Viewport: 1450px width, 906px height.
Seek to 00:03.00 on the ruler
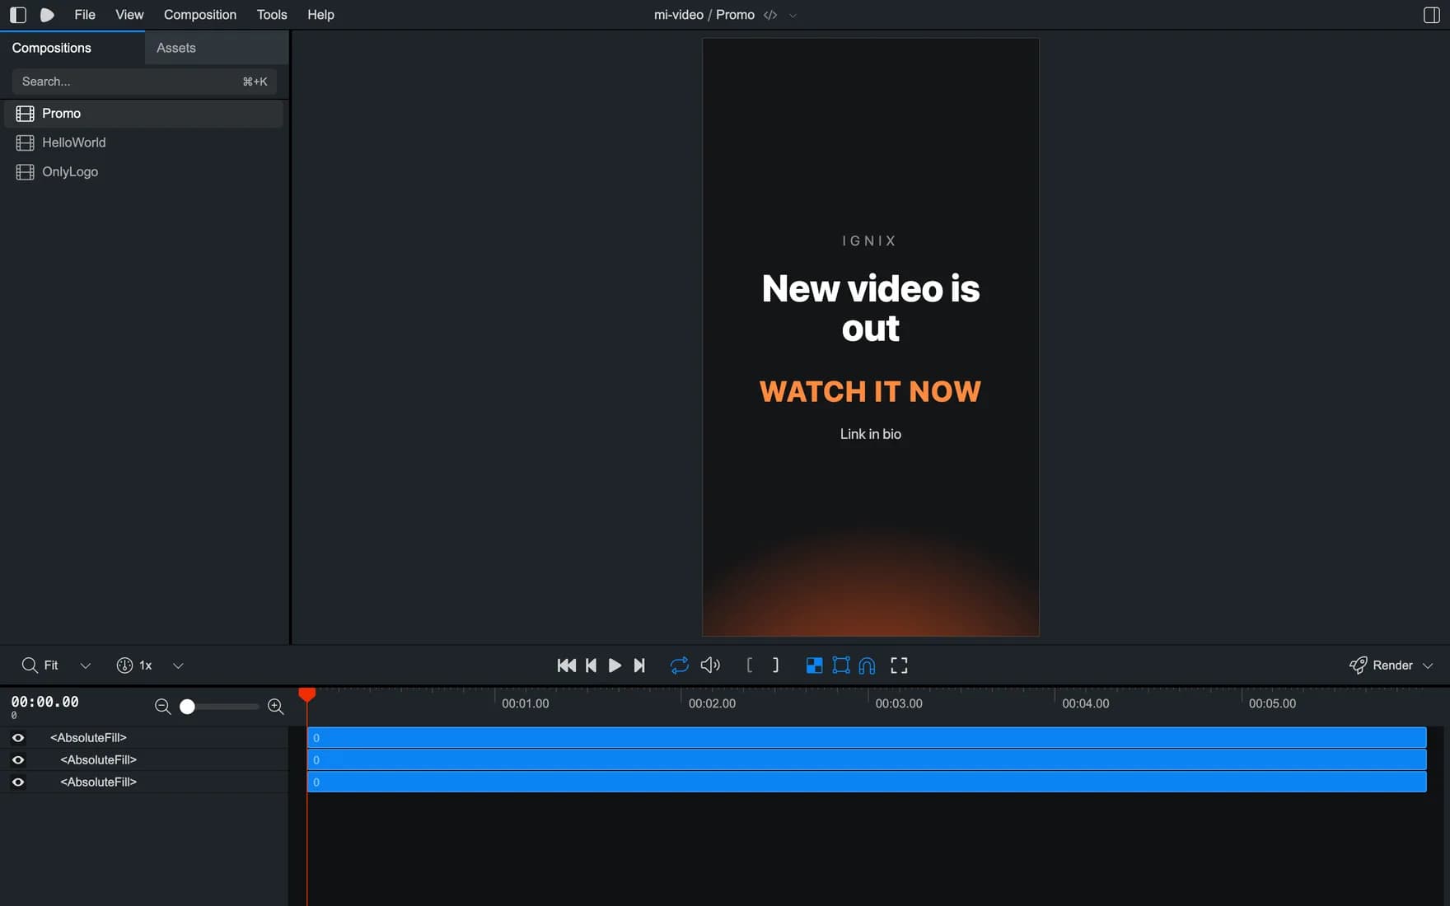pos(898,703)
